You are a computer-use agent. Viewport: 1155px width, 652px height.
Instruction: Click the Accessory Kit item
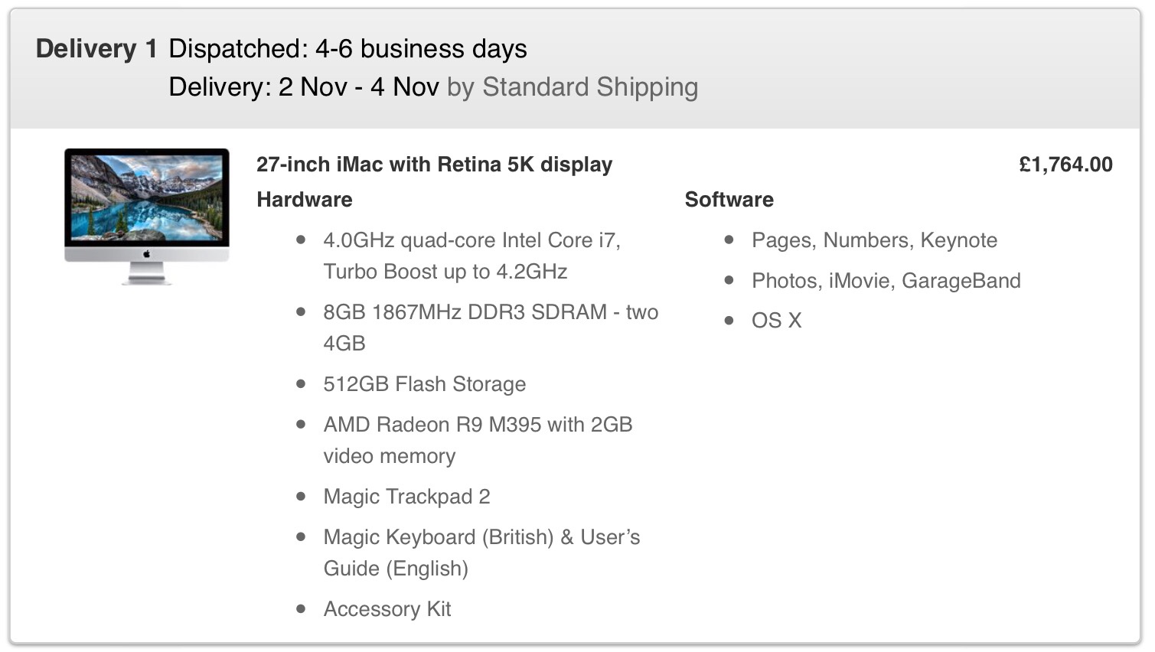point(387,609)
